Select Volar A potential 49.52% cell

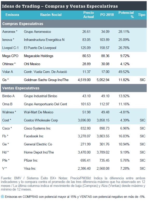(x=124, y=72)
